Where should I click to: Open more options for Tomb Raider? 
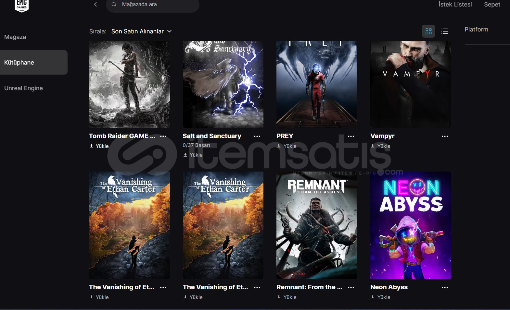coord(163,136)
